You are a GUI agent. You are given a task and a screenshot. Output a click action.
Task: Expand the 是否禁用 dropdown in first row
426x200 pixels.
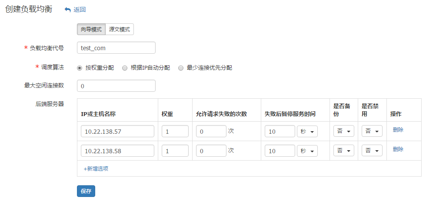pyautogui.click(x=372, y=131)
